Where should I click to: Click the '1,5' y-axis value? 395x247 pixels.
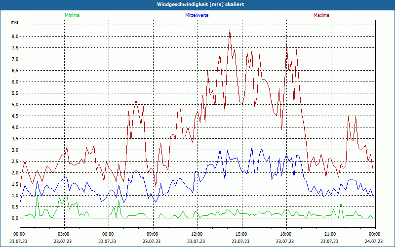[x=15, y=184]
